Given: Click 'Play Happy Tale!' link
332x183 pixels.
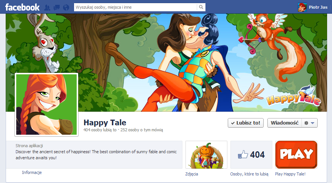Looking at the screenshot, I should pyautogui.click(x=290, y=174).
